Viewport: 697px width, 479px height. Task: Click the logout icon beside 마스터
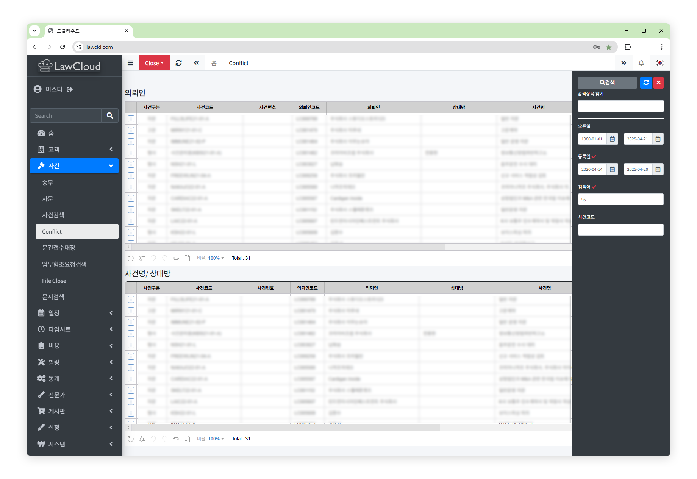tap(70, 89)
